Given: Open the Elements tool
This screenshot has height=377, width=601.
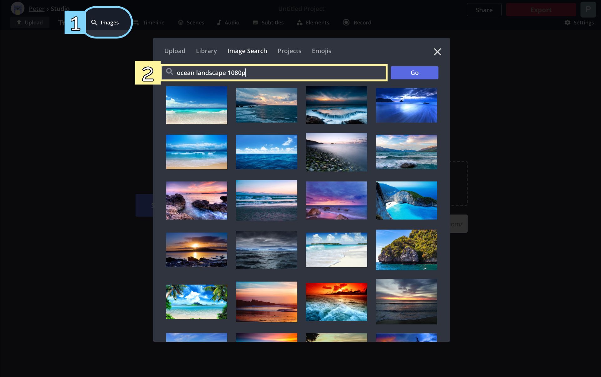Looking at the screenshot, I should click(313, 23).
